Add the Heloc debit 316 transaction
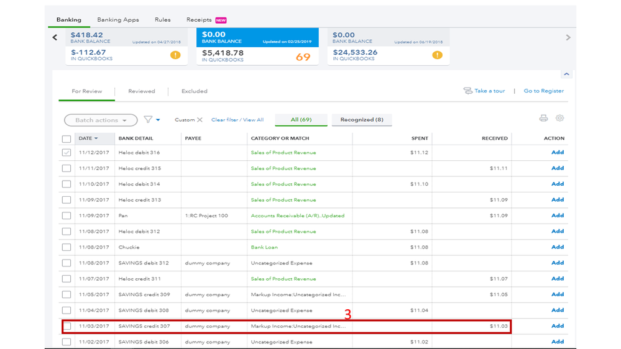The height and width of the screenshot is (349, 621). (x=558, y=152)
